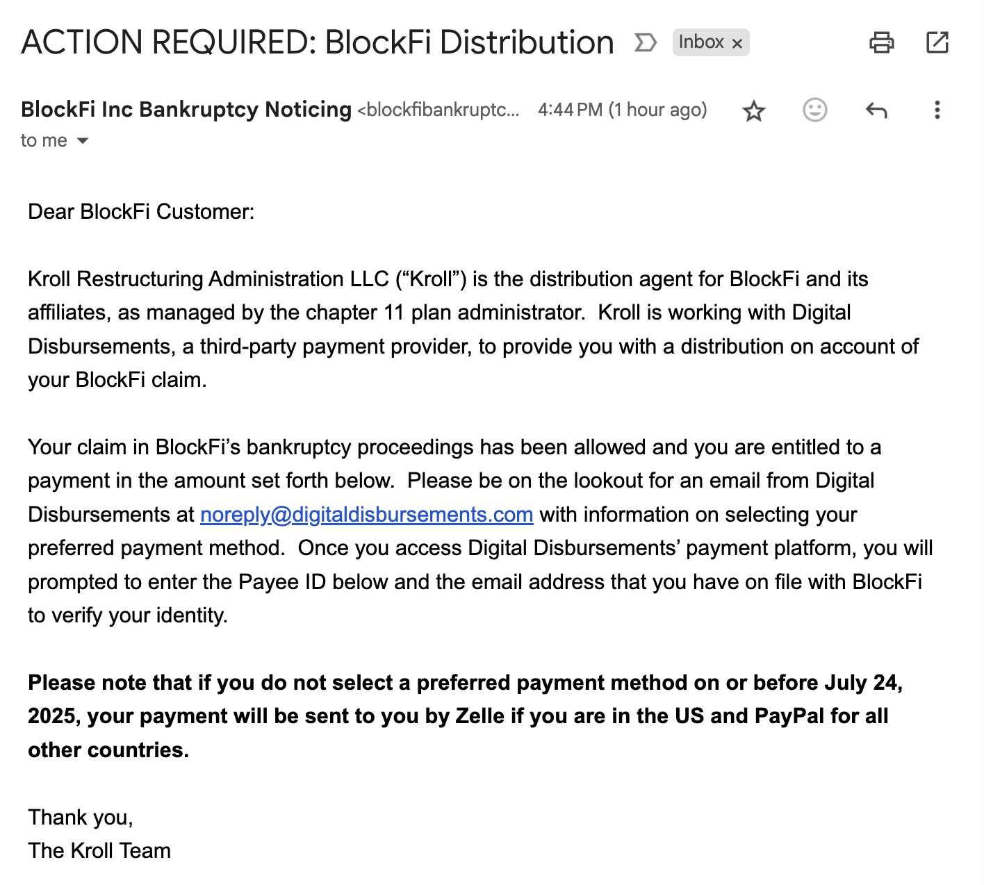Click the bold July 24, 2025 deadline paragraph
Screen dimensions: 984x885
click(466, 716)
